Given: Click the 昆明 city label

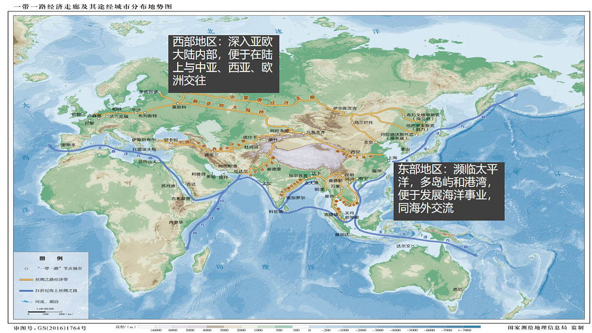Looking at the screenshot, I should pos(350,175).
